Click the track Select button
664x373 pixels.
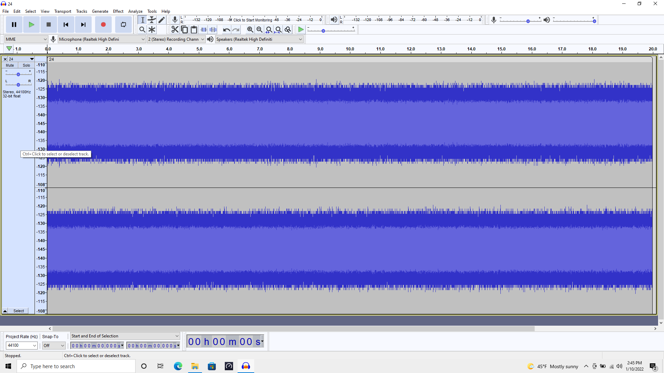pos(19,311)
